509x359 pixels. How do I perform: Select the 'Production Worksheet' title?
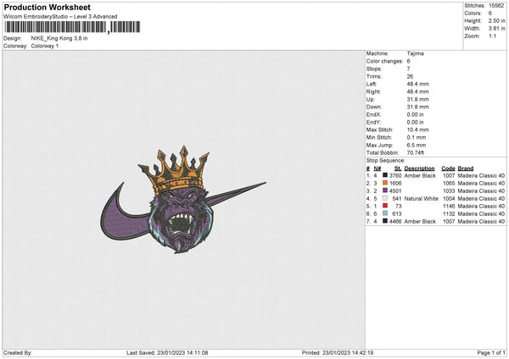[47, 7]
